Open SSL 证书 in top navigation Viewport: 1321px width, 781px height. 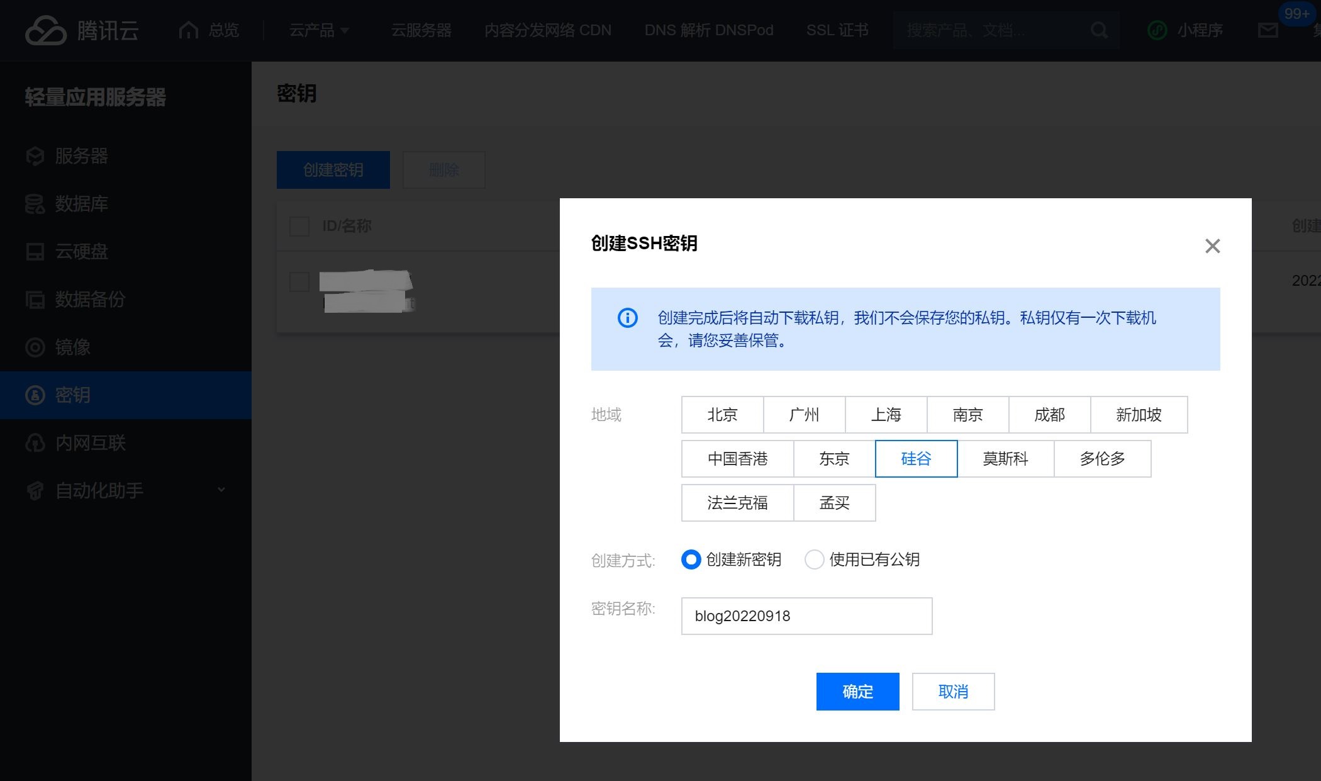(x=837, y=30)
